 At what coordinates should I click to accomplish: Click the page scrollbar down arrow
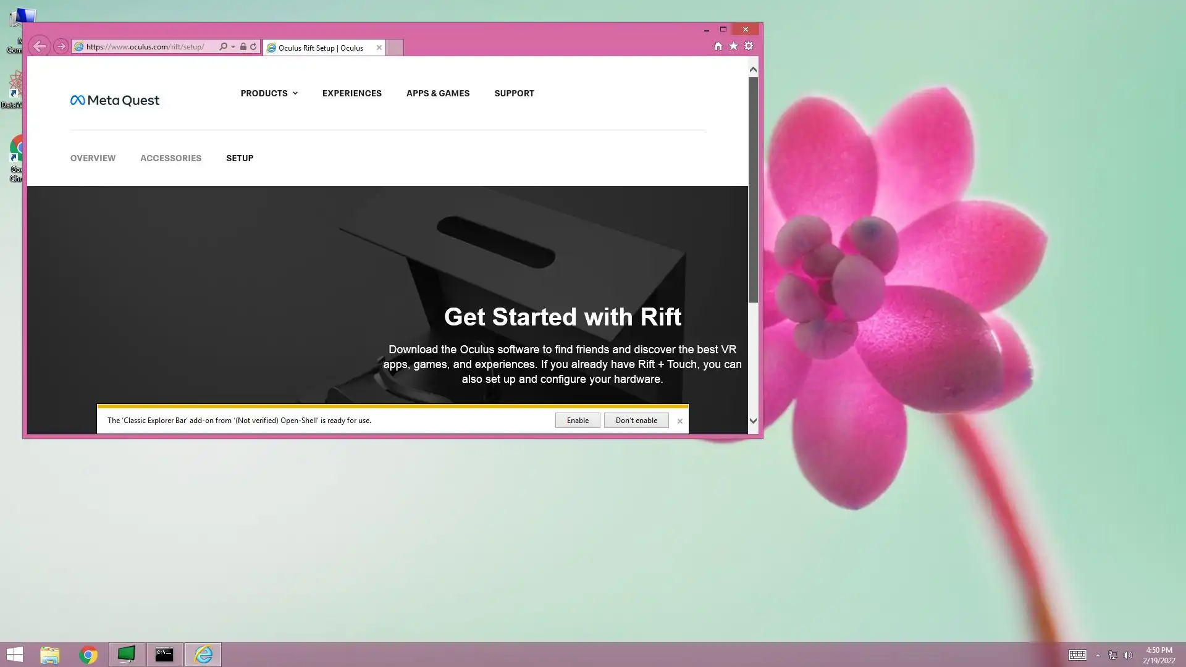(x=753, y=421)
